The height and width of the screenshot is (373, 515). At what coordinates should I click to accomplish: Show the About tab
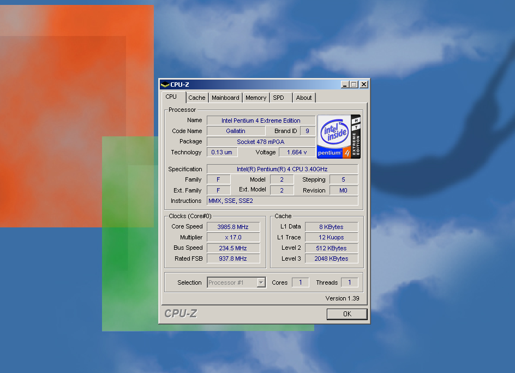click(304, 98)
